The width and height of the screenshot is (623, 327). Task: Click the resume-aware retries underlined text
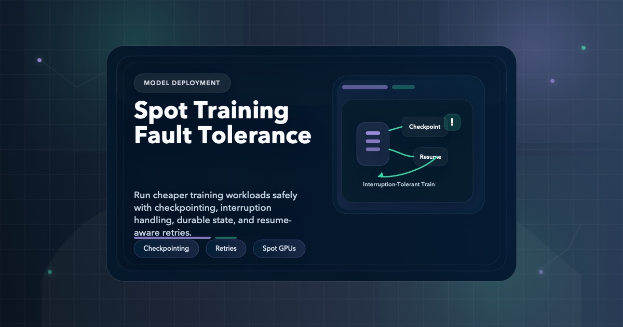click(x=161, y=233)
